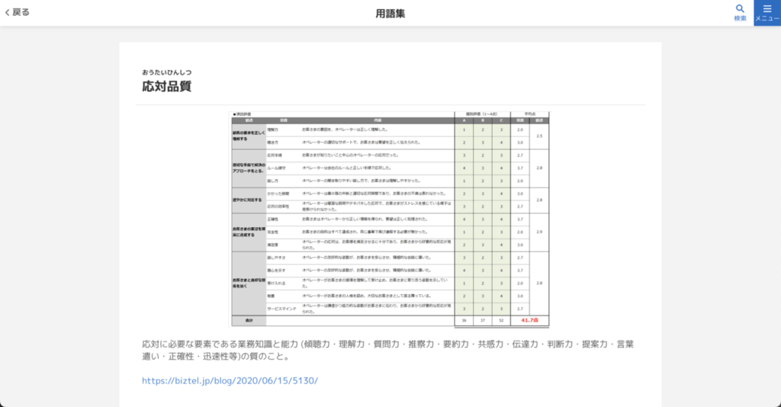Click the サービスマインド row label

coord(279,309)
